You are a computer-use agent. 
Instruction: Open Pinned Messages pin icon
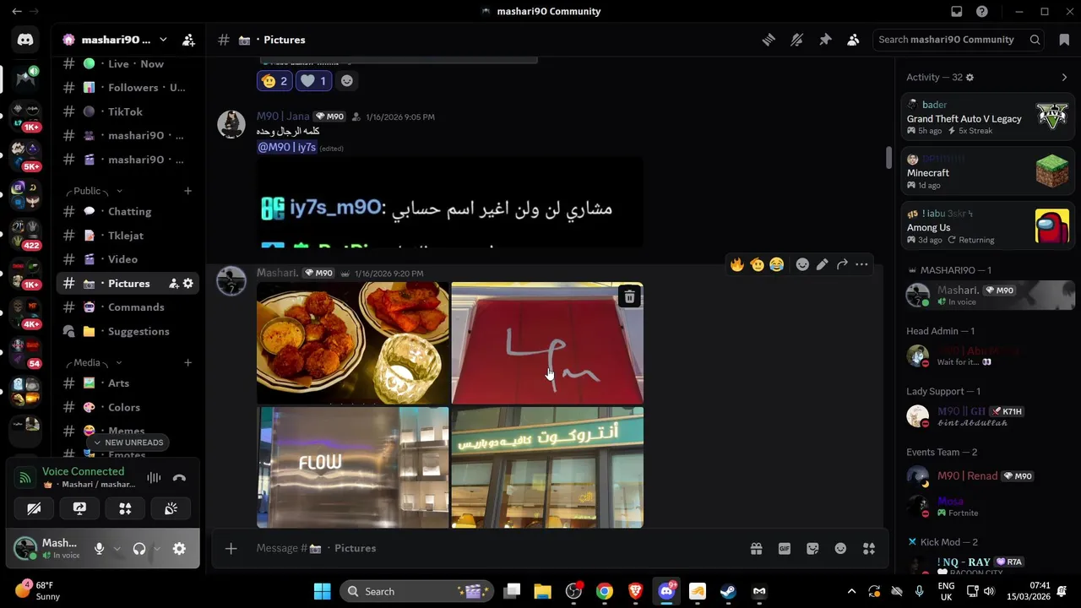825,40
